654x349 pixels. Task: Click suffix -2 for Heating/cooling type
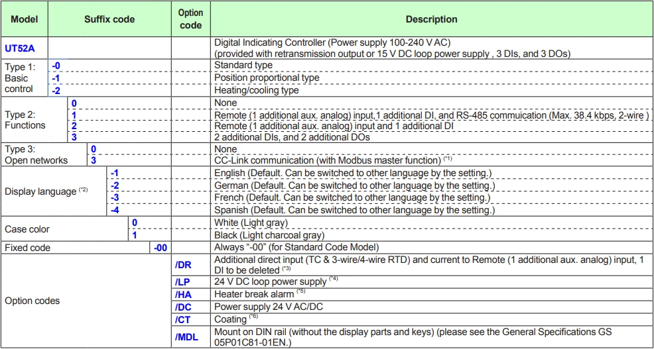[56, 89]
